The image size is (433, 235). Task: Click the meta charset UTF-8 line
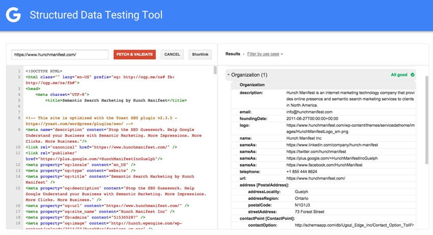(62, 94)
